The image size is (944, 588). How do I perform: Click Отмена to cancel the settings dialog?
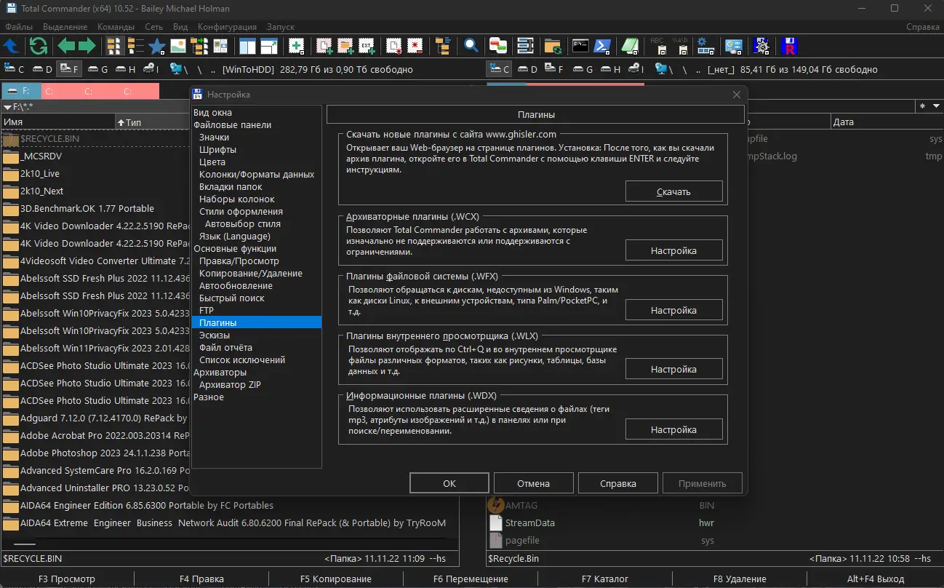(533, 483)
